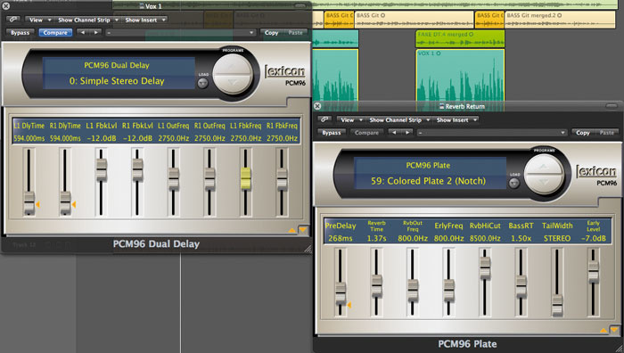Image resolution: width=624 pixels, height=353 pixels.
Task: Click the Programs dial on PCM96 Plate
Action: [x=544, y=175]
